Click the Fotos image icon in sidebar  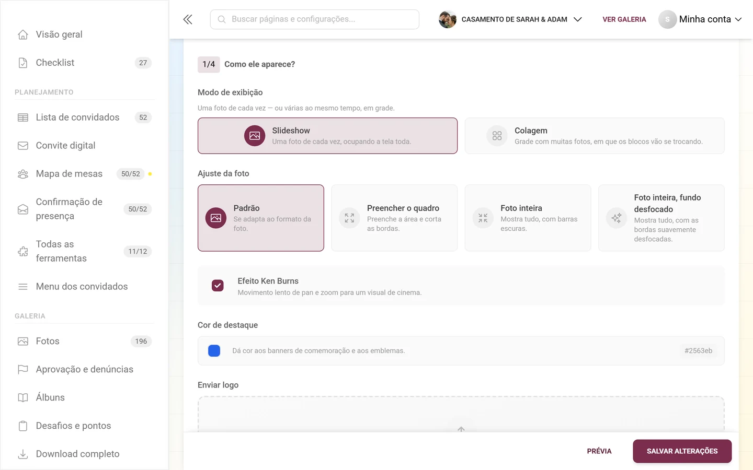pyautogui.click(x=23, y=342)
